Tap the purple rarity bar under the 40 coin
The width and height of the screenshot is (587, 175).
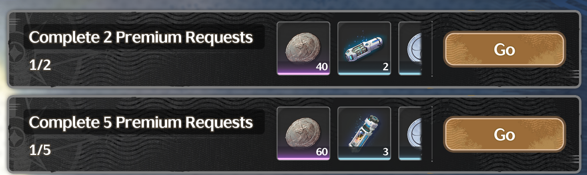tap(303, 74)
